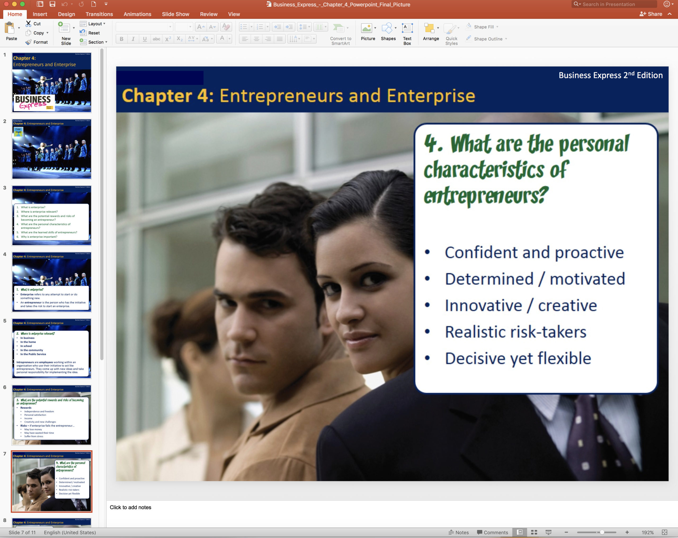Open the Comments pane
This screenshot has width=678, height=538.
pyautogui.click(x=492, y=532)
